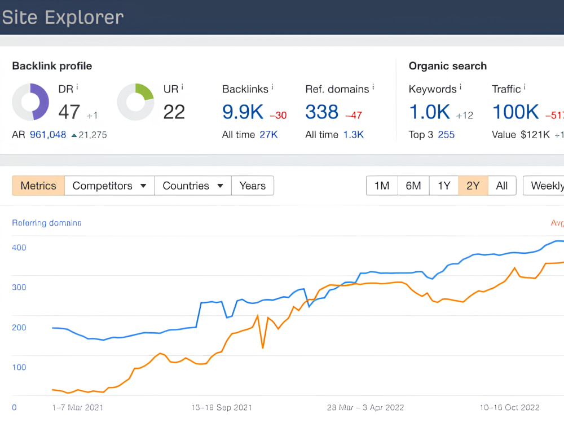Click the Backlinks change value -30
The height and width of the screenshot is (423, 564).
(279, 116)
